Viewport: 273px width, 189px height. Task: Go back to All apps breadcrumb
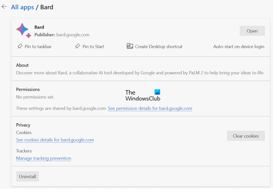[x=22, y=7]
